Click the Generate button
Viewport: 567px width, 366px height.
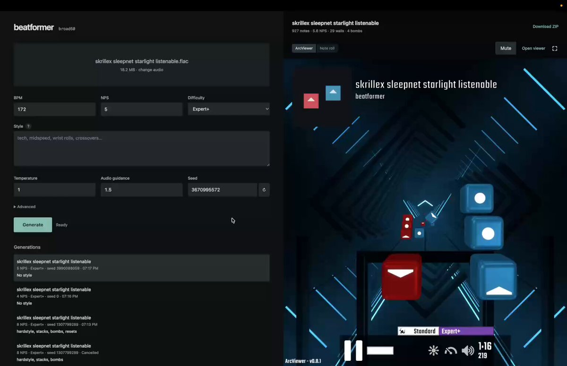click(33, 225)
